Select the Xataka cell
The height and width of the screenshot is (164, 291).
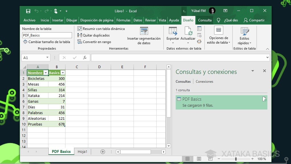38,96
